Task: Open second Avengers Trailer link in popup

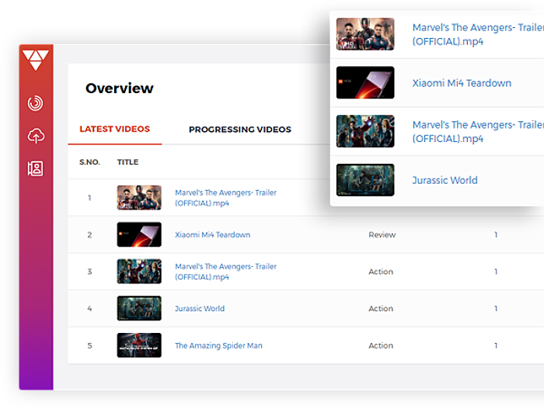Action: click(478, 131)
